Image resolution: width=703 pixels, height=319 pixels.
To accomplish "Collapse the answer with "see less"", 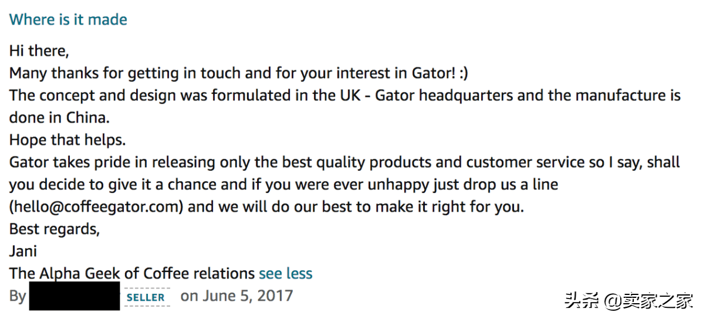I will (286, 273).
